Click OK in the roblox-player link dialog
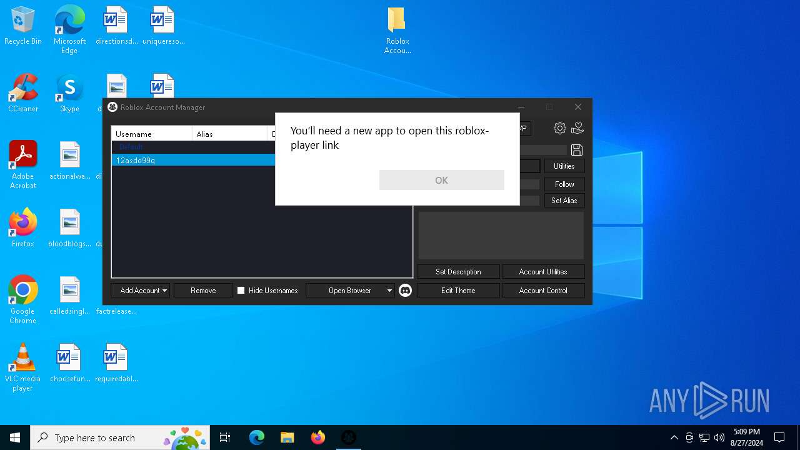This screenshot has width=800, height=450. coord(441,180)
